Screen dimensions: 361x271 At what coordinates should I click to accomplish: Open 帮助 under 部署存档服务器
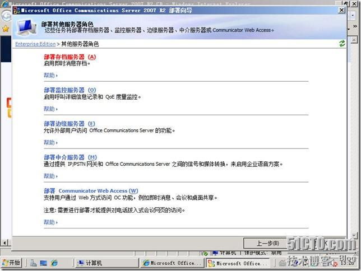point(50,75)
